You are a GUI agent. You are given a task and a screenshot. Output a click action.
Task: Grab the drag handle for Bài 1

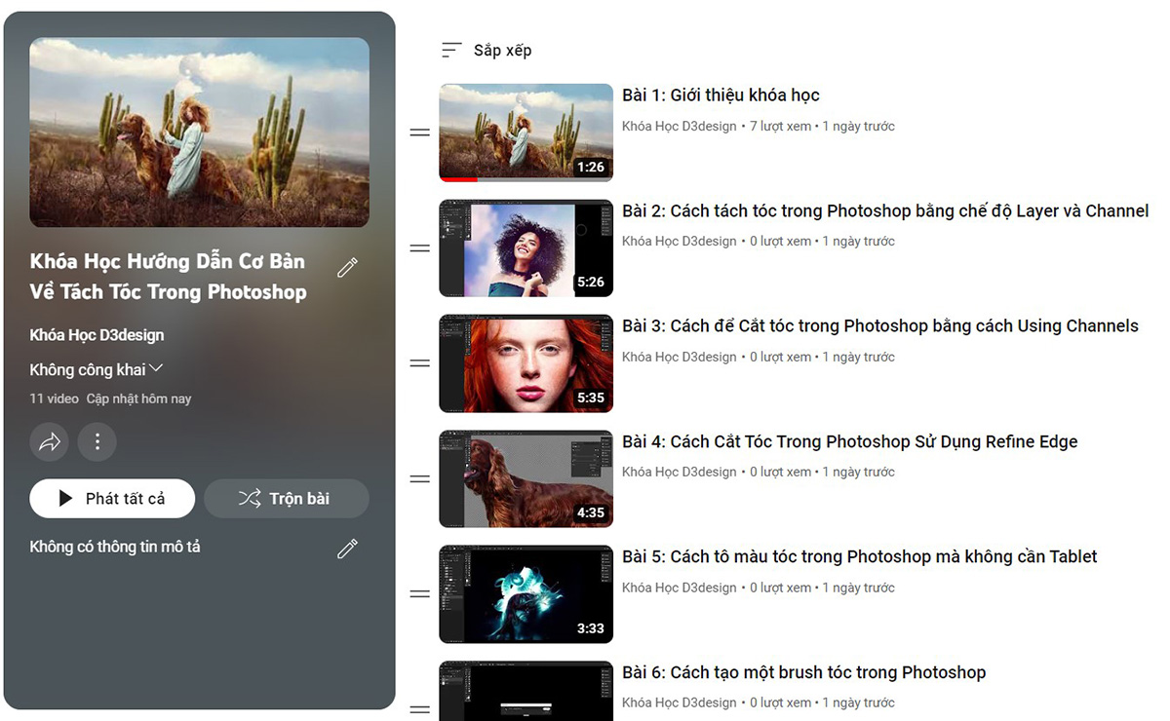tap(420, 133)
